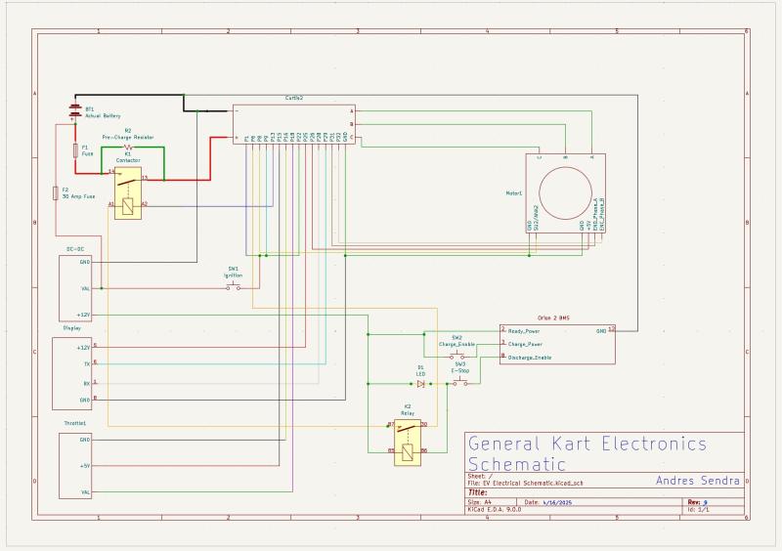Select the Display component block

click(x=74, y=373)
